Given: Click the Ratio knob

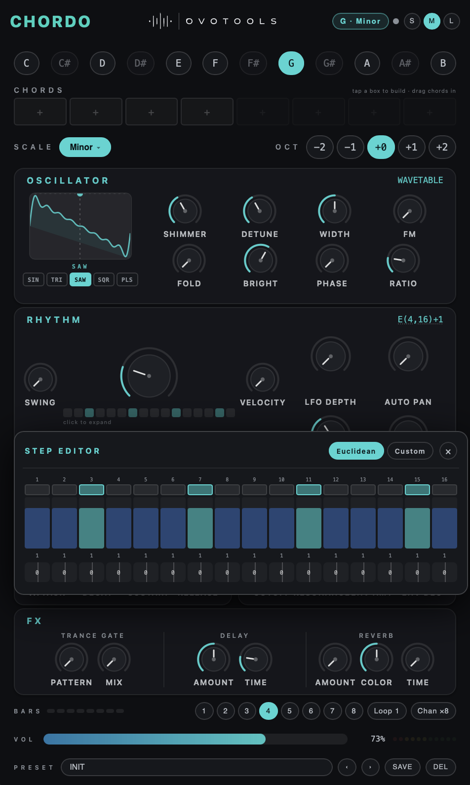Looking at the screenshot, I should coord(403,260).
